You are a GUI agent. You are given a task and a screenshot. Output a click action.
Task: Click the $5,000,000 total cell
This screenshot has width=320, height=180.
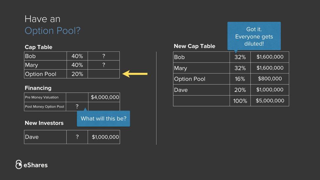270,101
